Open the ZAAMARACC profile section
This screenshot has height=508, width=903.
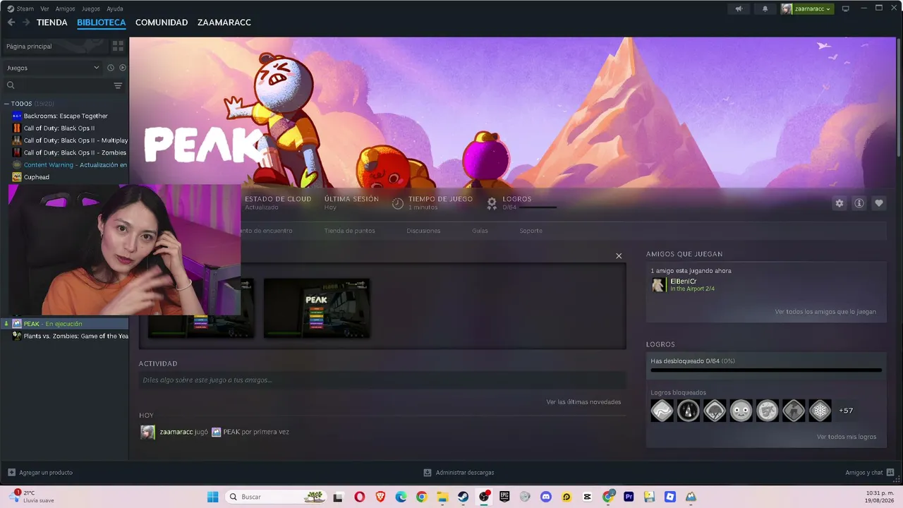point(224,23)
